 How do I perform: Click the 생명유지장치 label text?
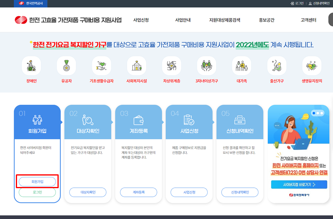[x=312, y=81]
